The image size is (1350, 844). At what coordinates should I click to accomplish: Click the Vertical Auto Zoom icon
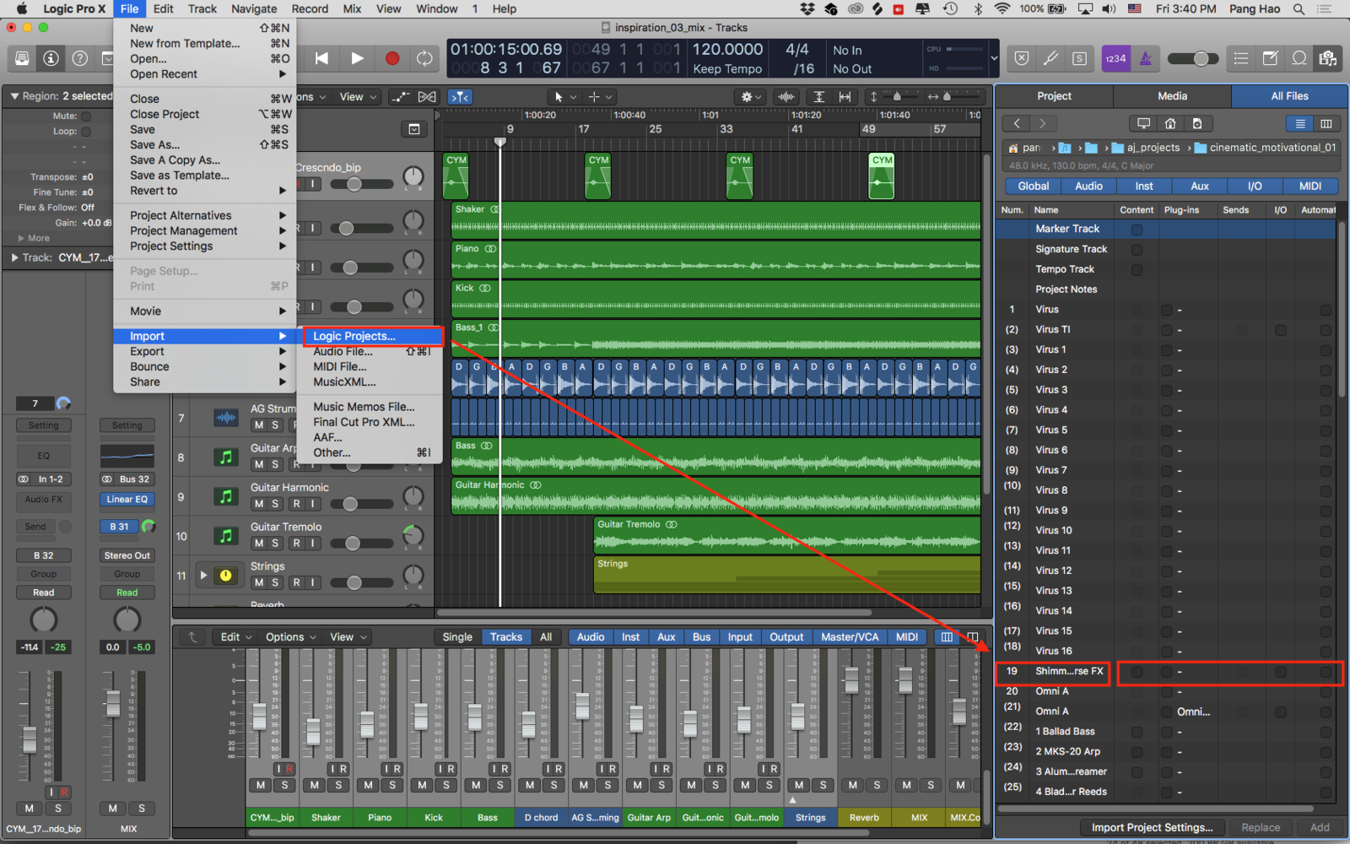pos(818,97)
